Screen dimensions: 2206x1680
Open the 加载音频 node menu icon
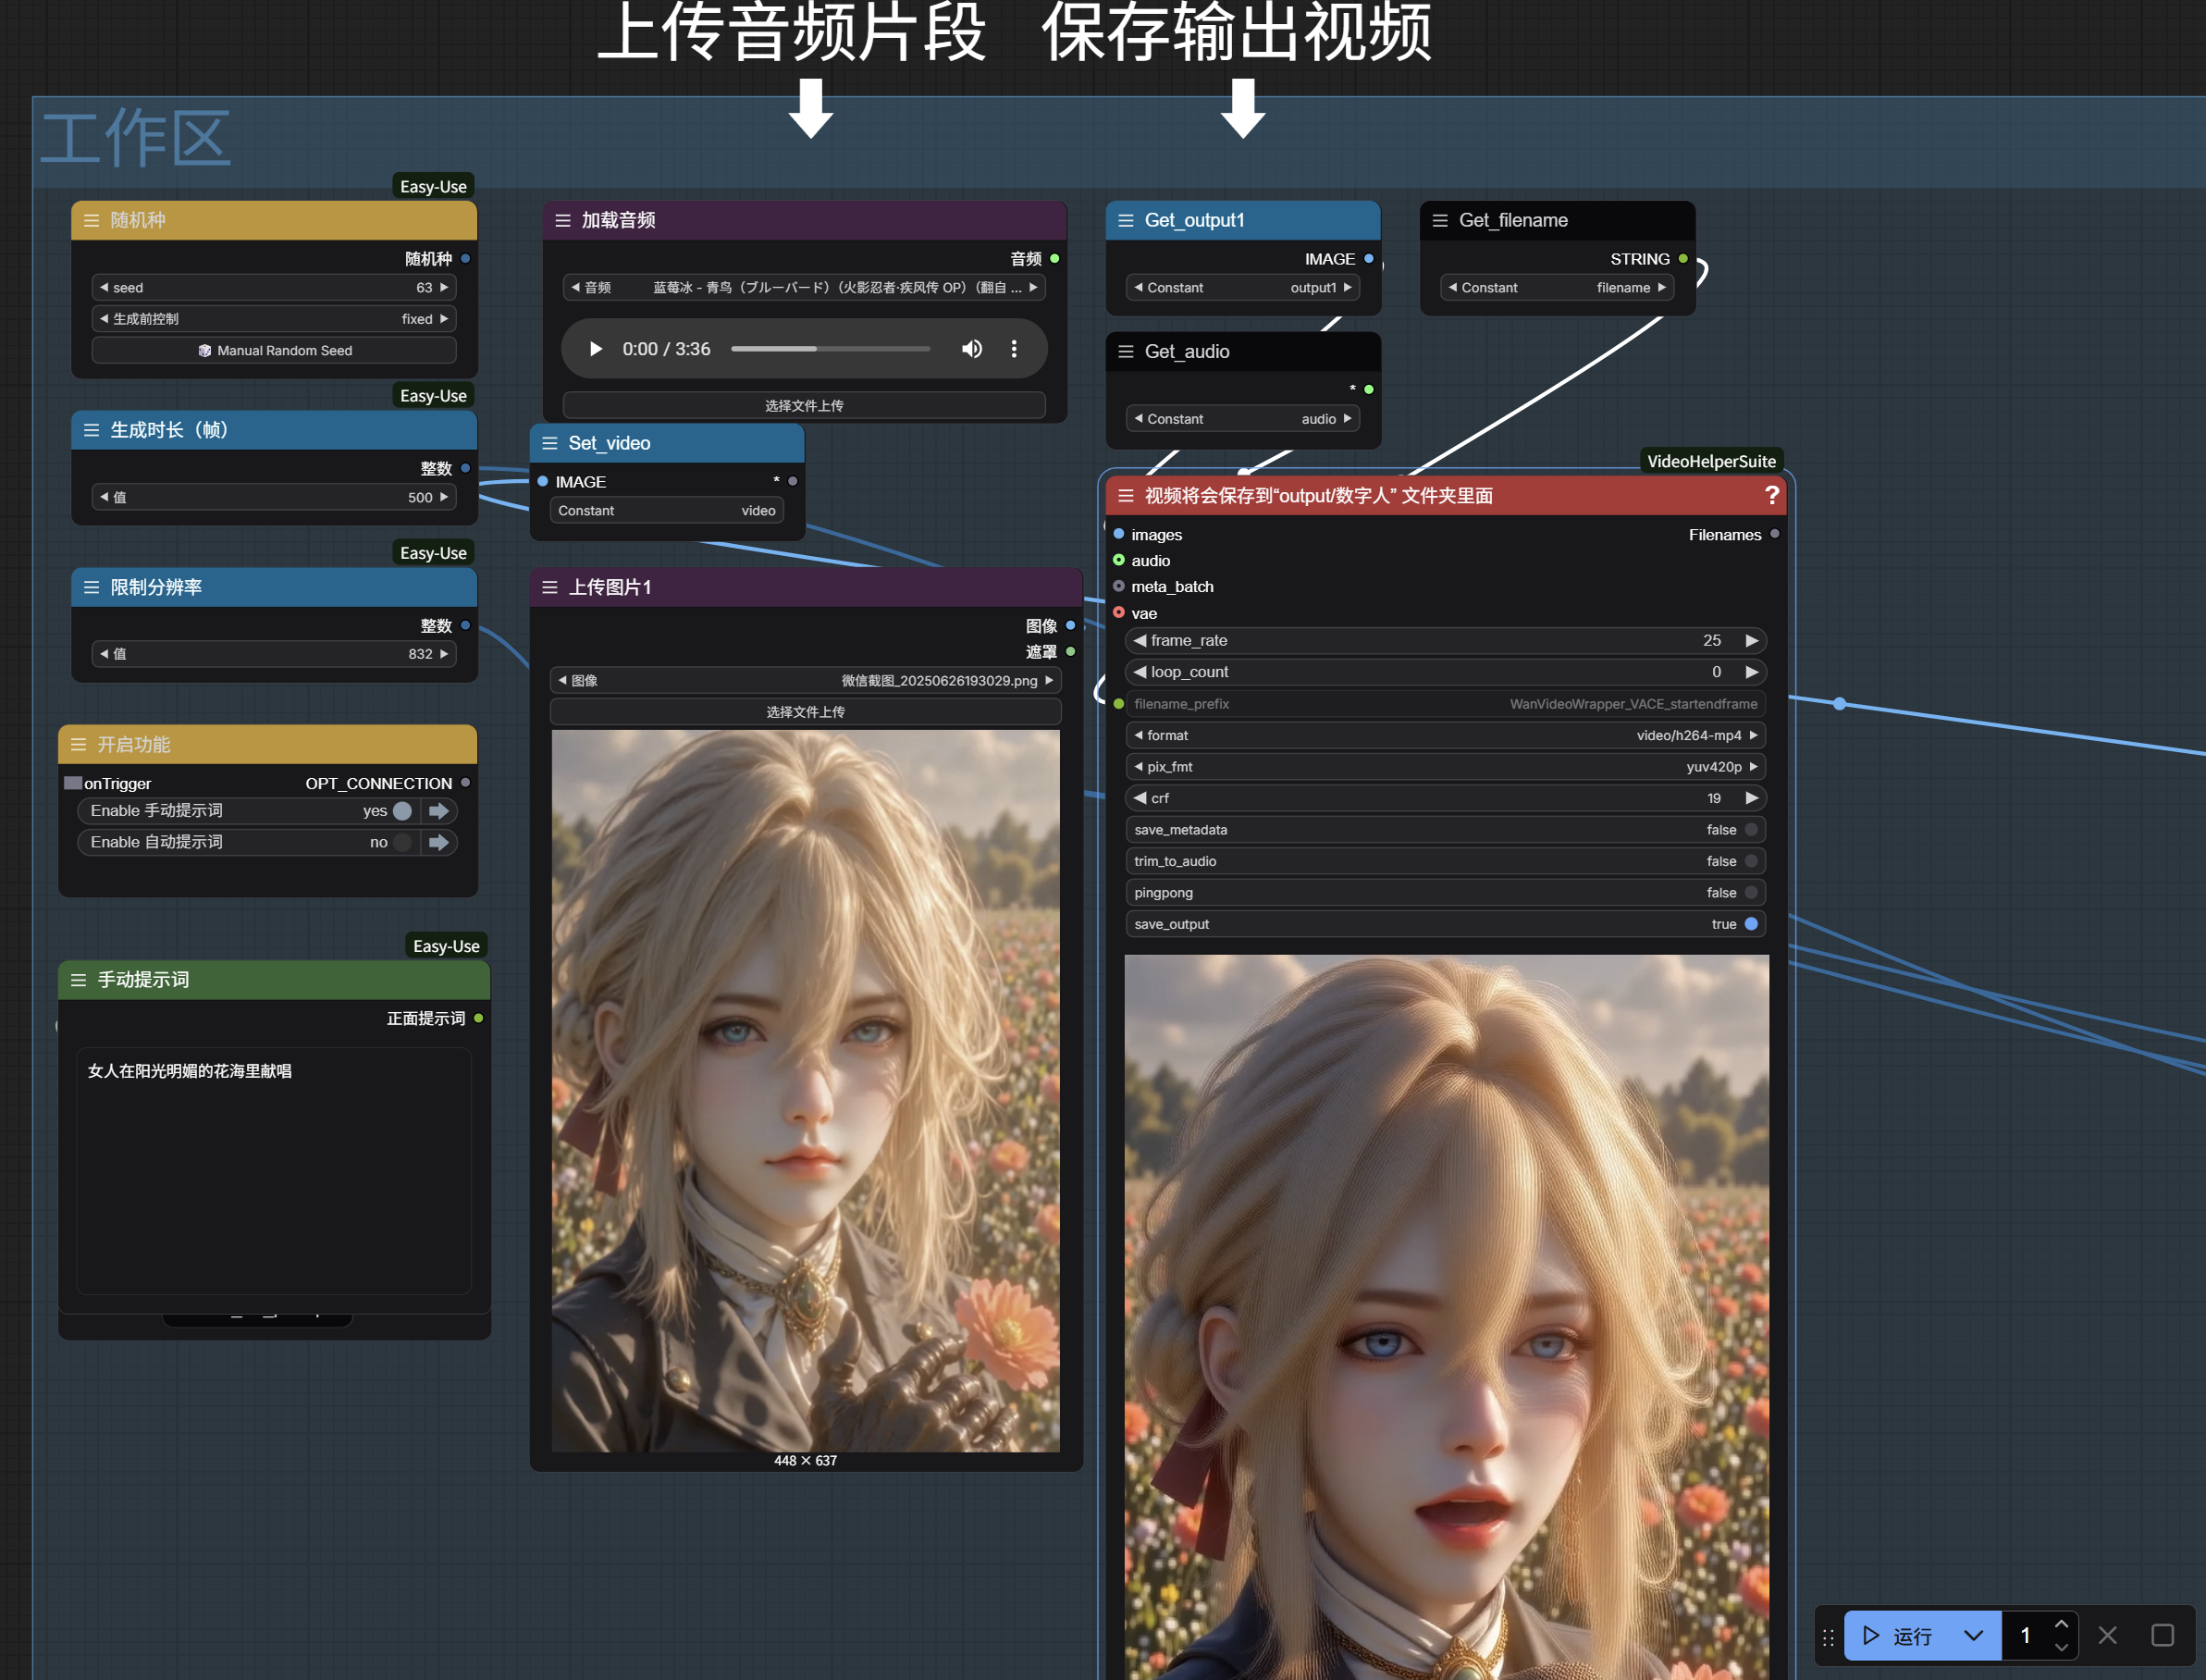tap(562, 220)
